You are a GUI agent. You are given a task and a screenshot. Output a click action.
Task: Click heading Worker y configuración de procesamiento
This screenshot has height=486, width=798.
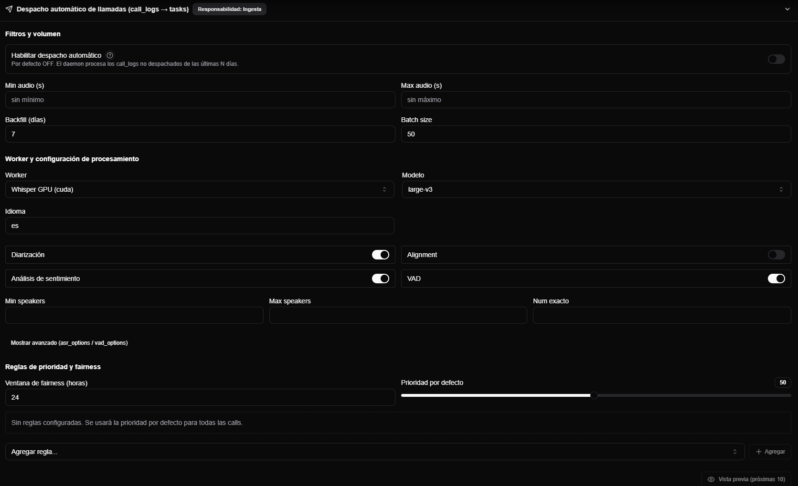tap(72, 159)
